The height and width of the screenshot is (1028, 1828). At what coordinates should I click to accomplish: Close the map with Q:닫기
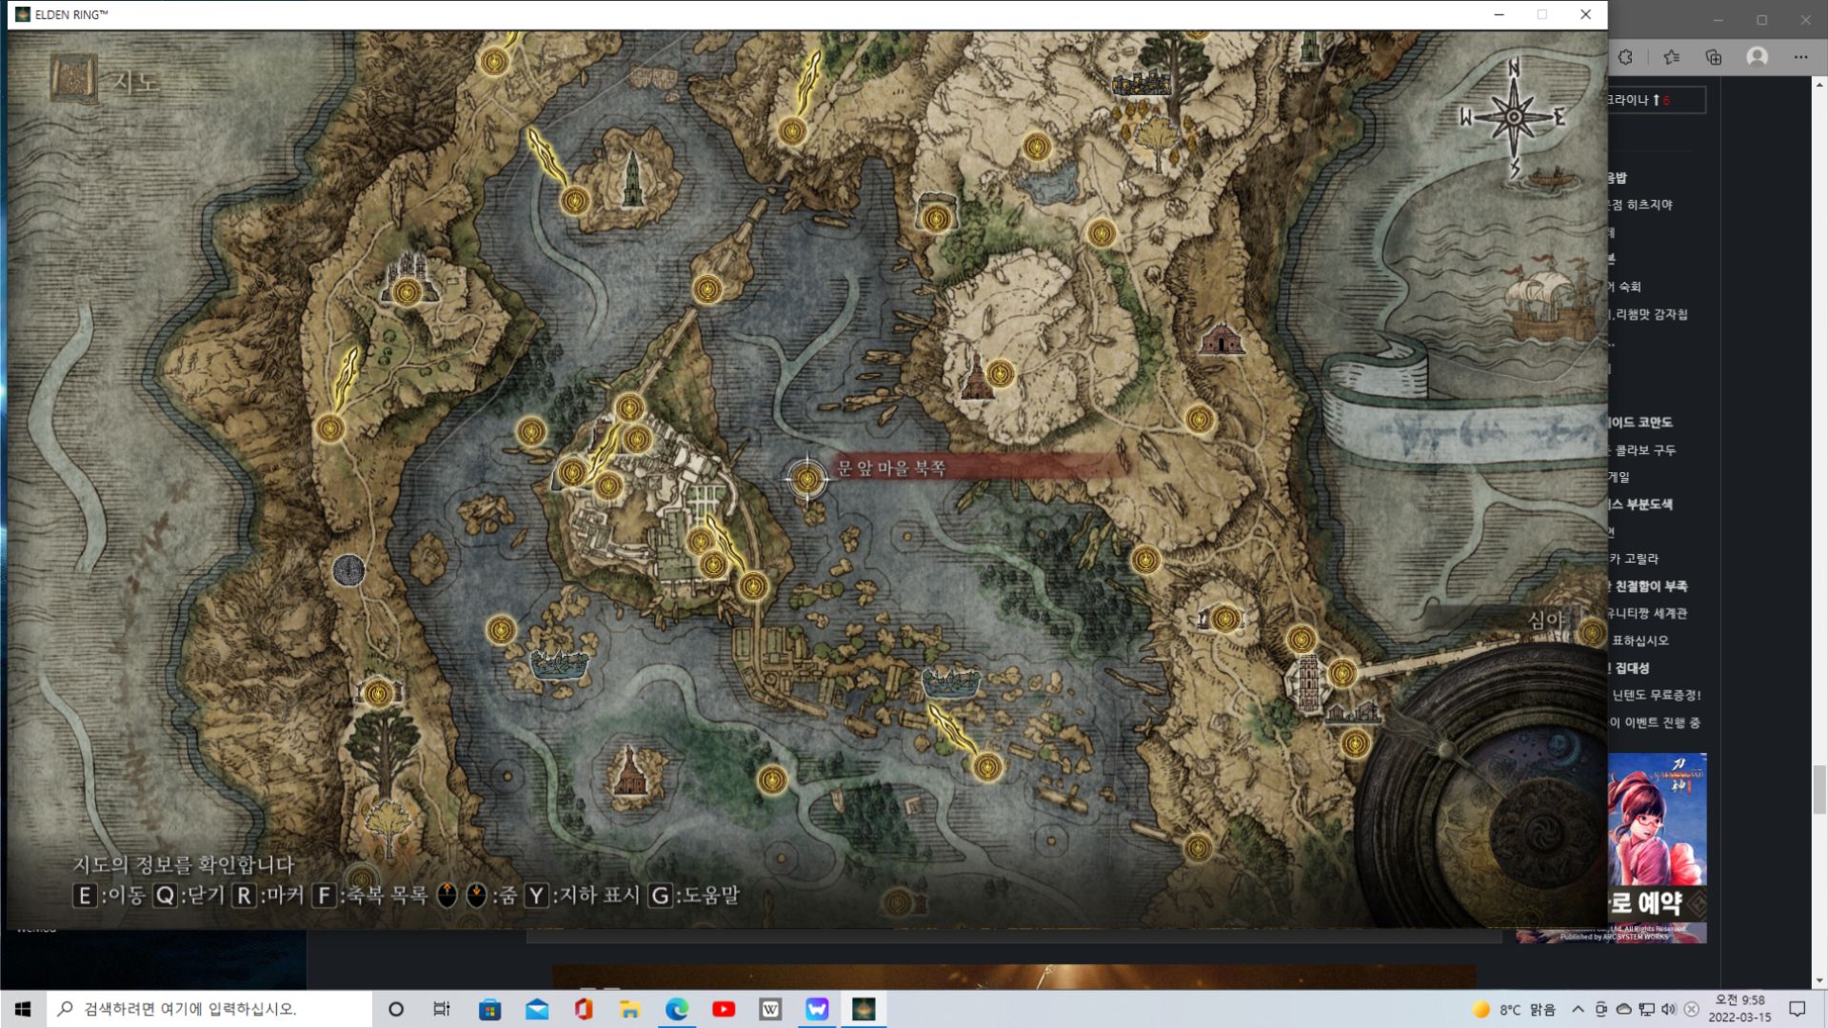click(x=189, y=896)
